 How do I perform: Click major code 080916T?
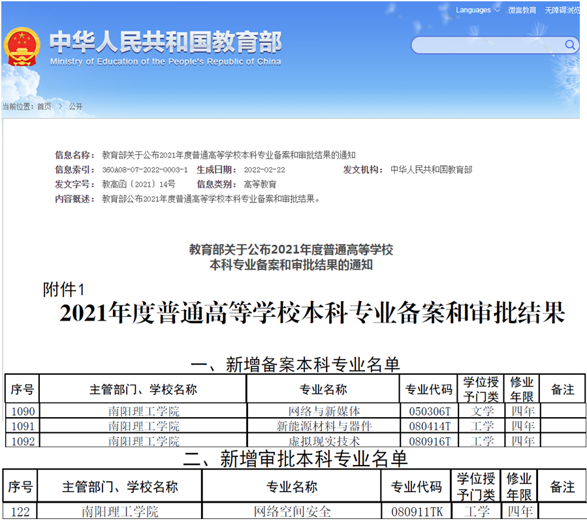pyautogui.click(x=430, y=441)
